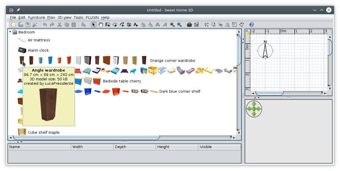Create a new home with the toolbar icon
The height and width of the screenshot is (171, 340).
[13, 25]
